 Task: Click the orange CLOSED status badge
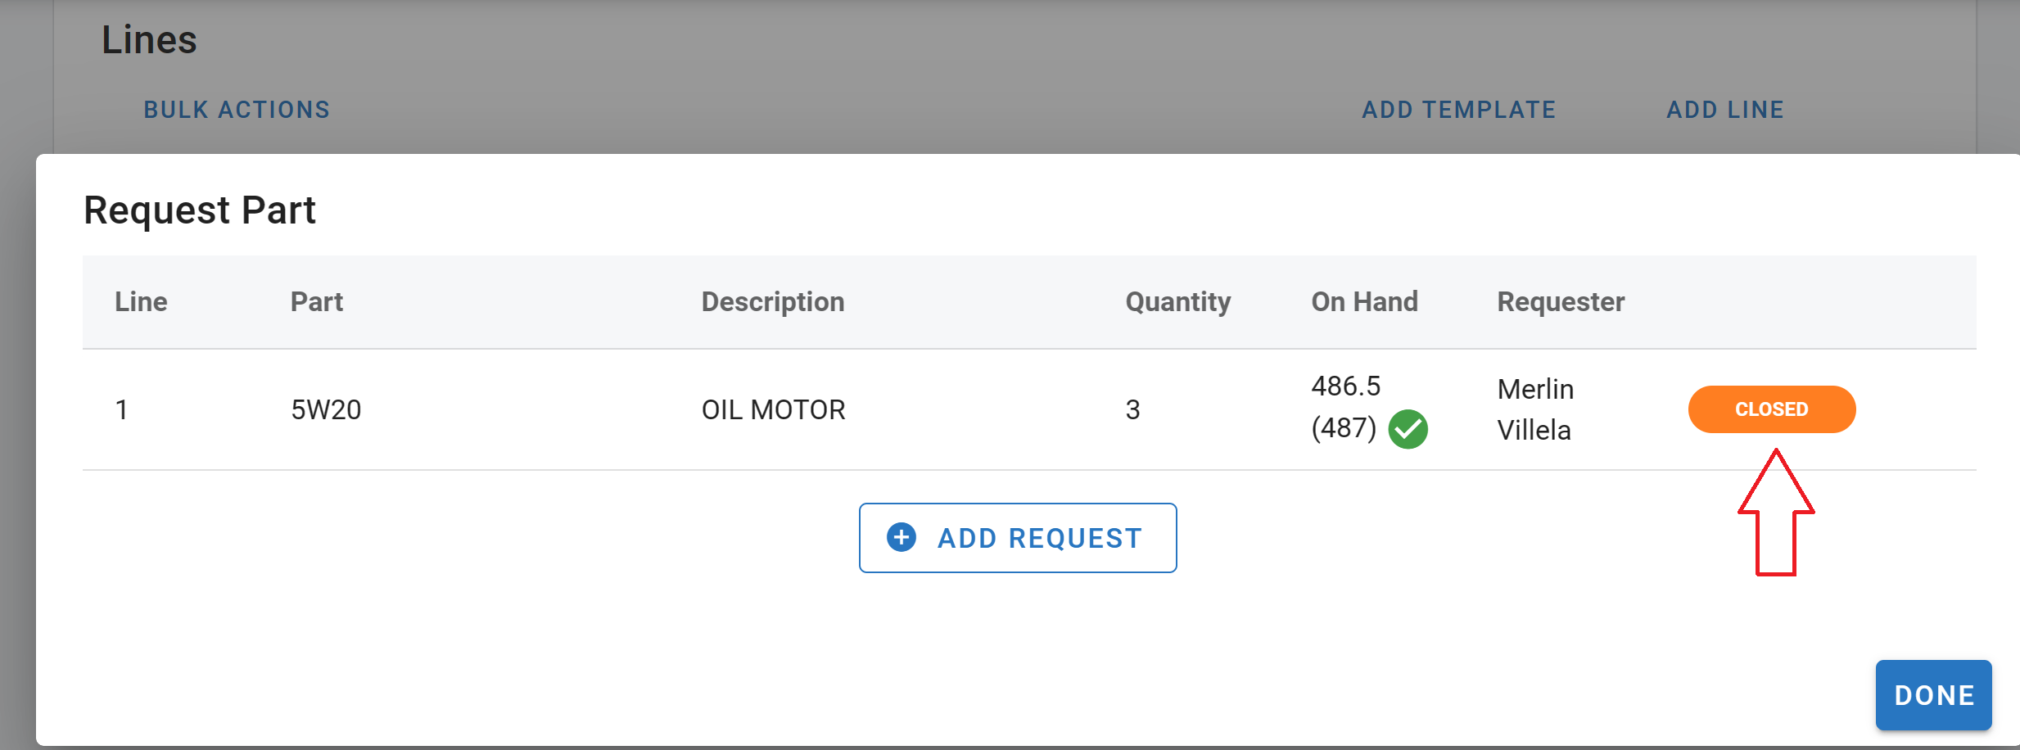click(1771, 409)
